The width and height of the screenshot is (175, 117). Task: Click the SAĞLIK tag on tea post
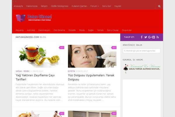19,71
